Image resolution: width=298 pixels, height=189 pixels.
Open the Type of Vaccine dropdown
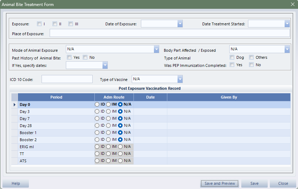(180, 79)
